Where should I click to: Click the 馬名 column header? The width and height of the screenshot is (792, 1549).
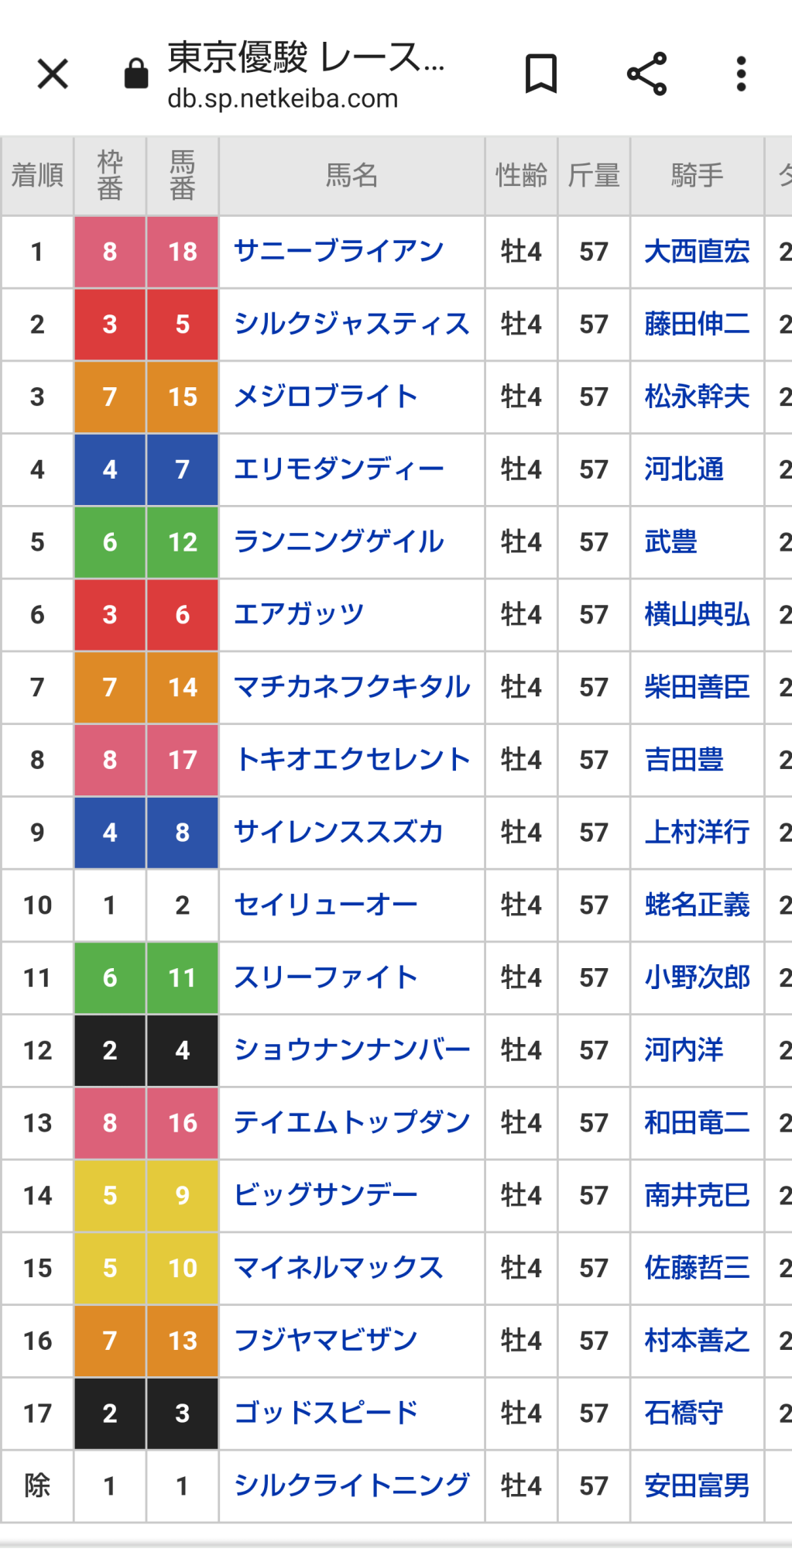[x=351, y=176]
